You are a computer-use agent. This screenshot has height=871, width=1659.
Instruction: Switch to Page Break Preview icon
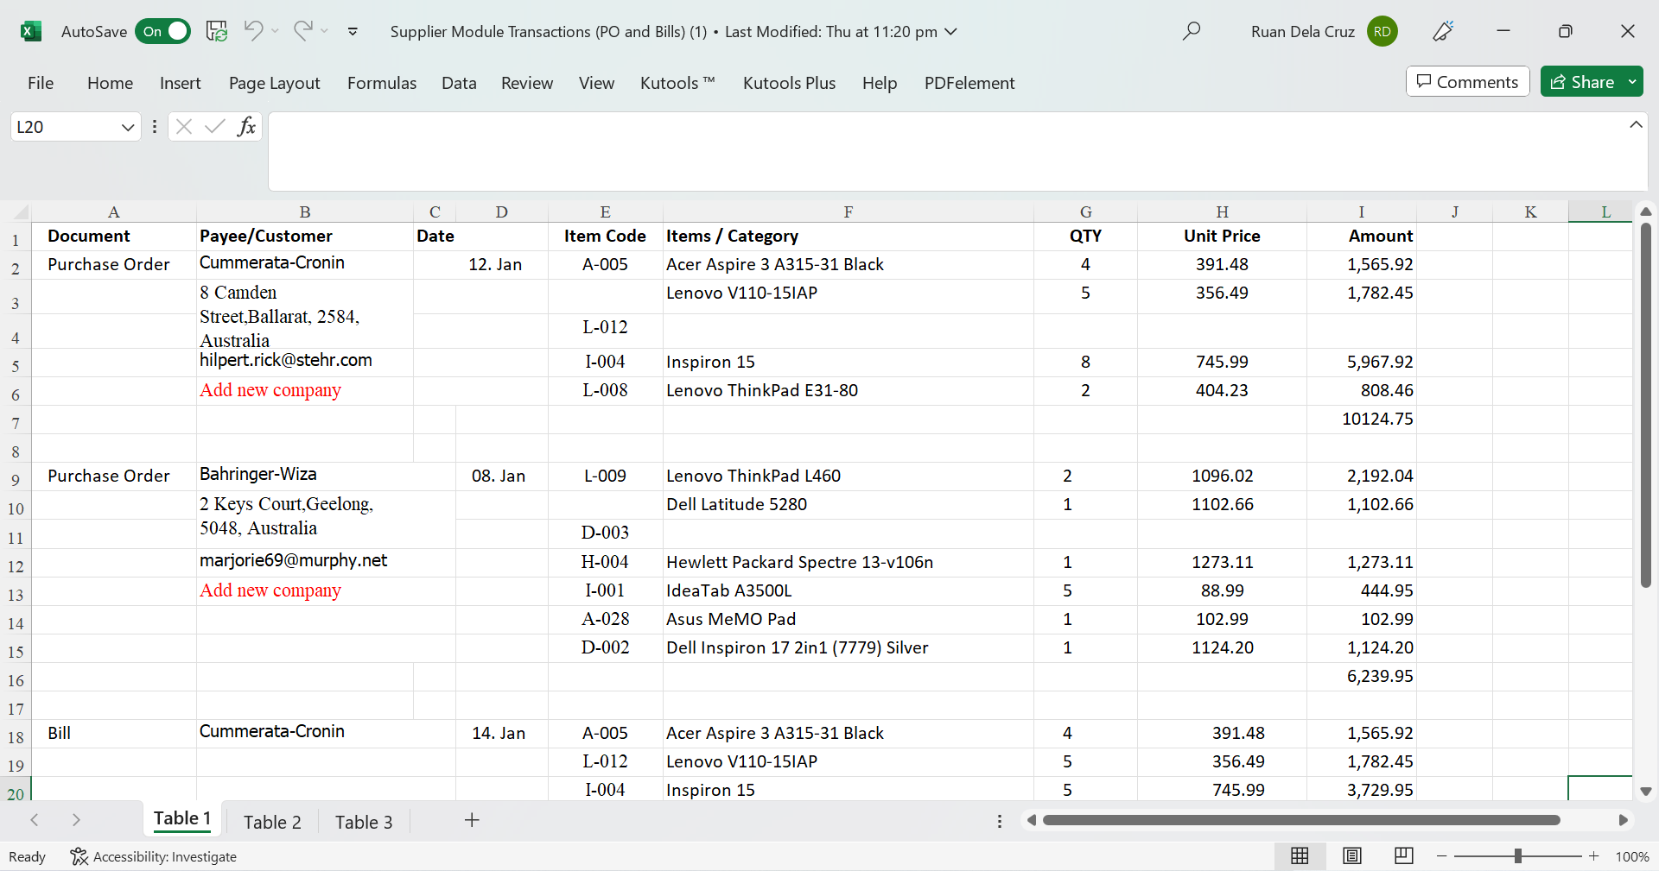coord(1404,855)
